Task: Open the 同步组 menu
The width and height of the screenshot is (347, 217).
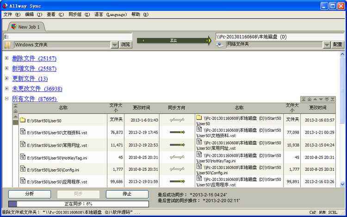Action: [x=79, y=14]
